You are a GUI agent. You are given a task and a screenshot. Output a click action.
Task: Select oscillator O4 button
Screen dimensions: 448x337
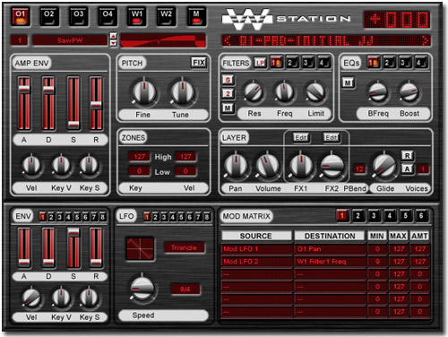pos(108,16)
